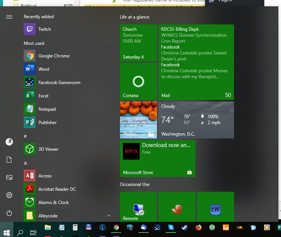The height and width of the screenshot is (237, 281).
Task: Open the Calendar tile showing Church
Action: (x=138, y=43)
